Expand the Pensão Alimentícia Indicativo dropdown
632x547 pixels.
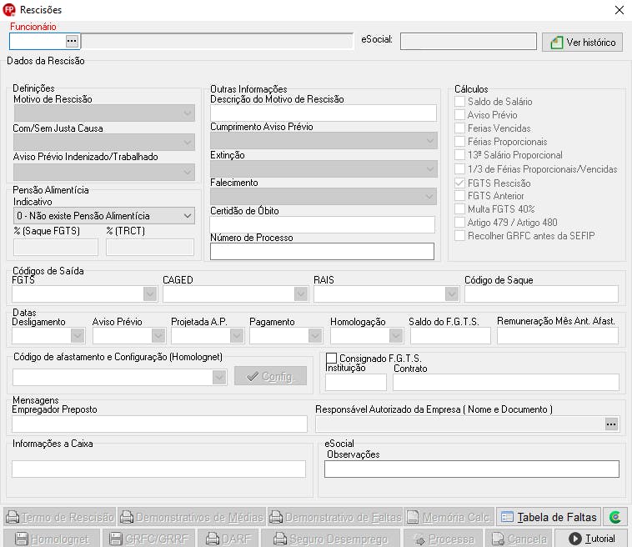pos(188,216)
